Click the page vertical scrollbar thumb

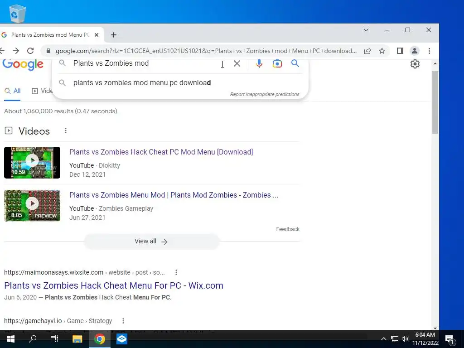pyautogui.click(x=435, y=102)
